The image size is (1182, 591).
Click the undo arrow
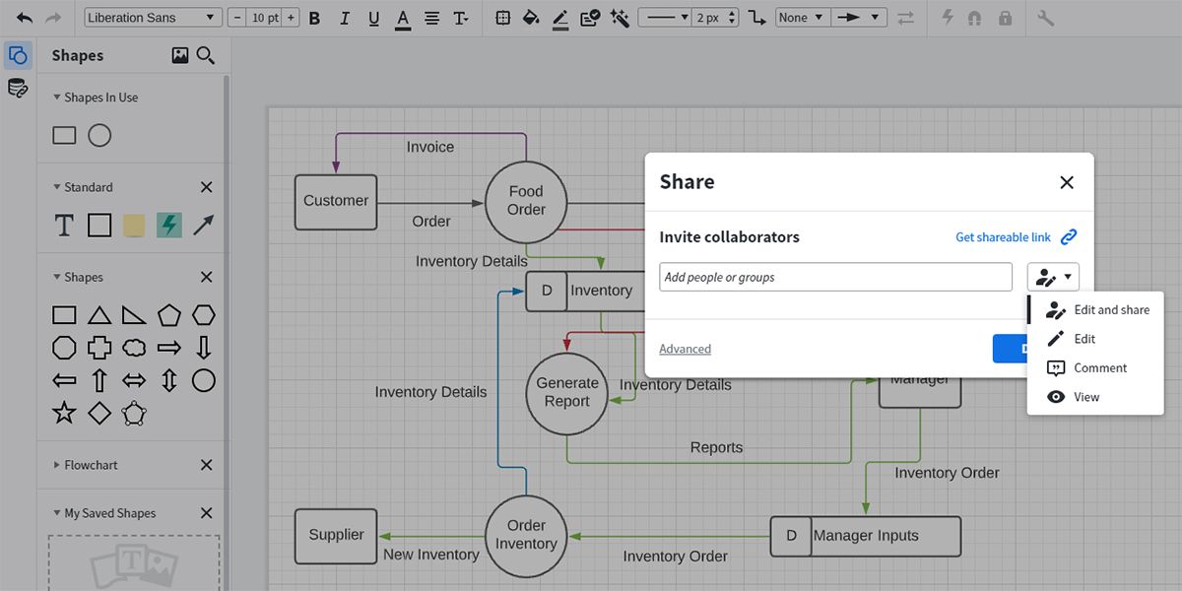point(25,18)
